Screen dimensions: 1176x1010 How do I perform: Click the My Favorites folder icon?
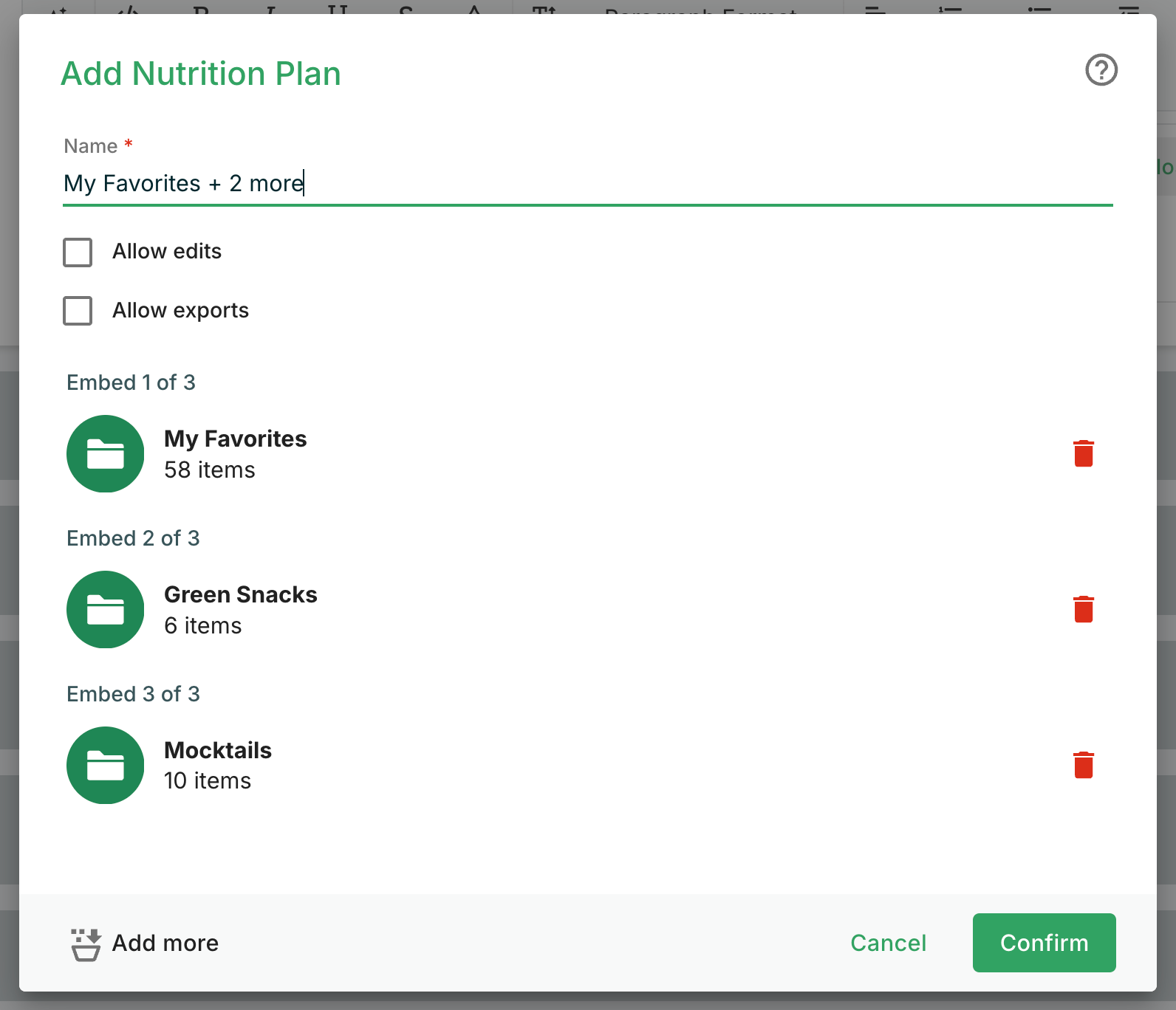[x=106, y=453]
